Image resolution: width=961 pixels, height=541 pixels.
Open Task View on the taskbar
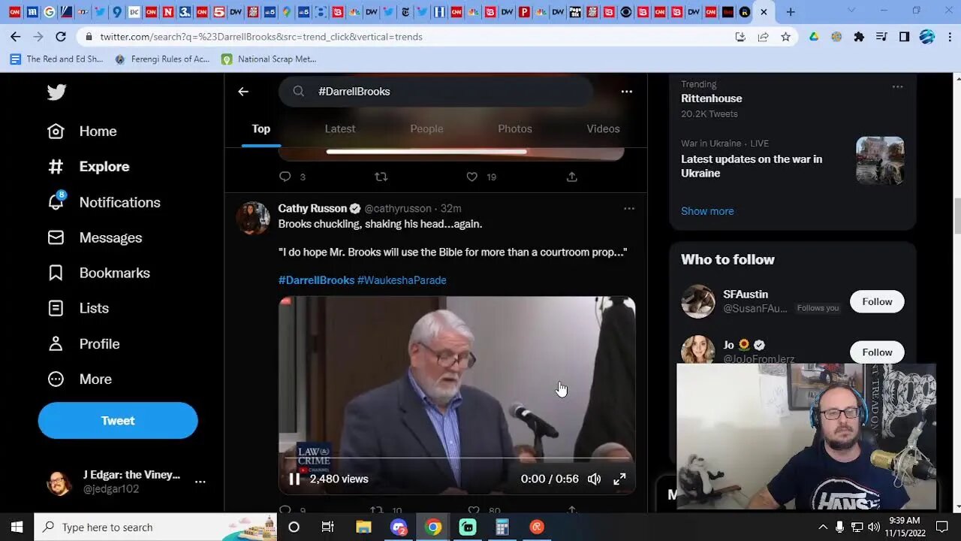pyautogui.click(x=327, y=527)
